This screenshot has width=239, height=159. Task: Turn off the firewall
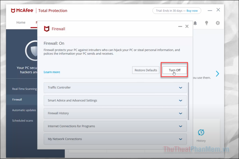coord(174,70)
